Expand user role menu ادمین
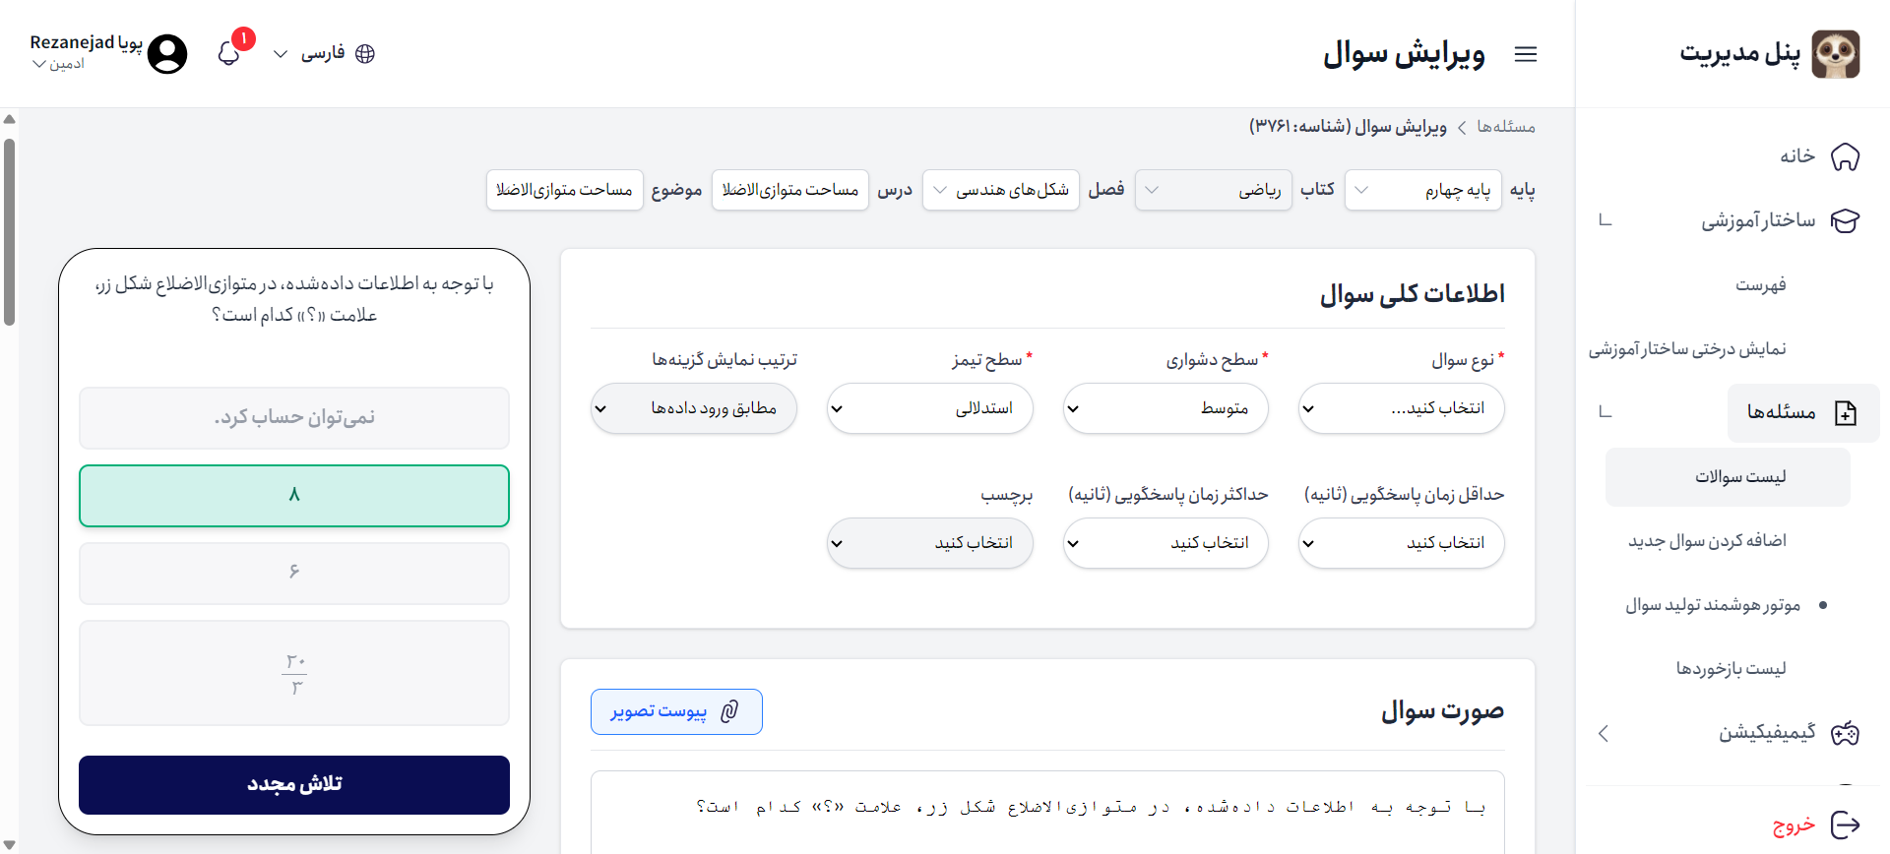 (58, 64)
